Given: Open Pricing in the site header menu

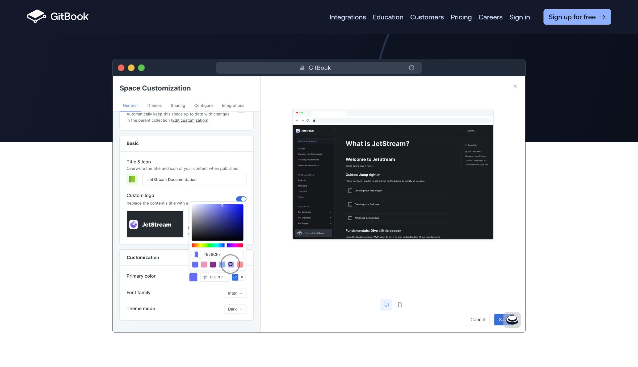Looking at the screenshot, I should pos(461,17).
